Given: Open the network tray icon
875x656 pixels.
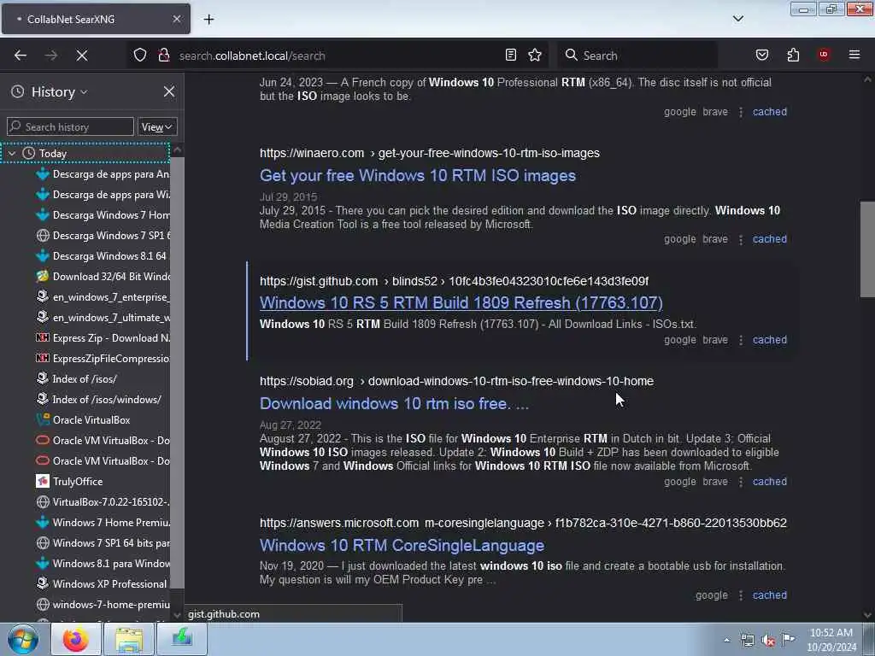Looking at the screenshot, I should point(747,640).
